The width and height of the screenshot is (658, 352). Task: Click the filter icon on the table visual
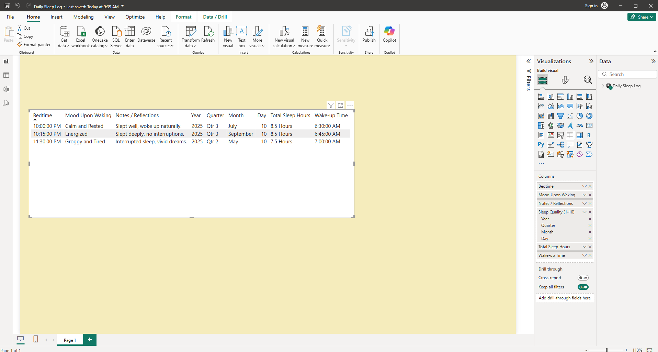tap(330, 105)
